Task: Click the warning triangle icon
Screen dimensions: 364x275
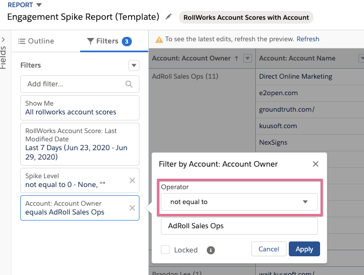Action: tap(159, 40)
